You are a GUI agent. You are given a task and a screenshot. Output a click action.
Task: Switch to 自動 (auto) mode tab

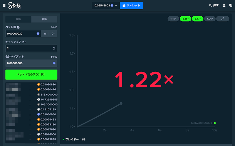pos(44,19)
